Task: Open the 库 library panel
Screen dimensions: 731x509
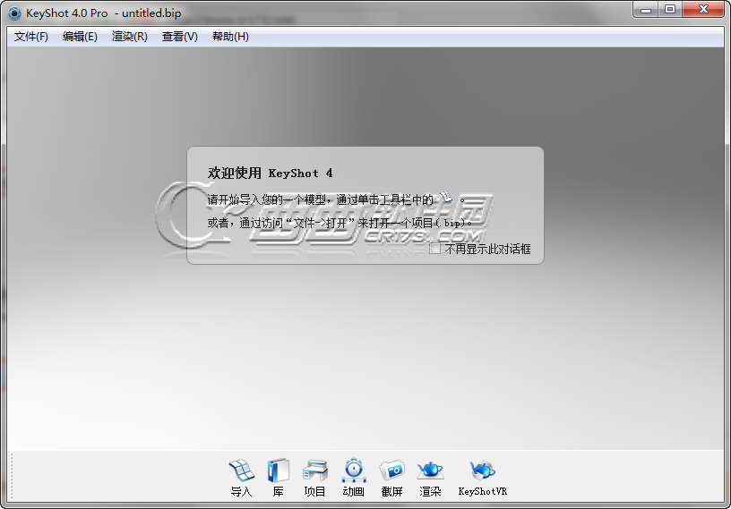Action: 279,478
